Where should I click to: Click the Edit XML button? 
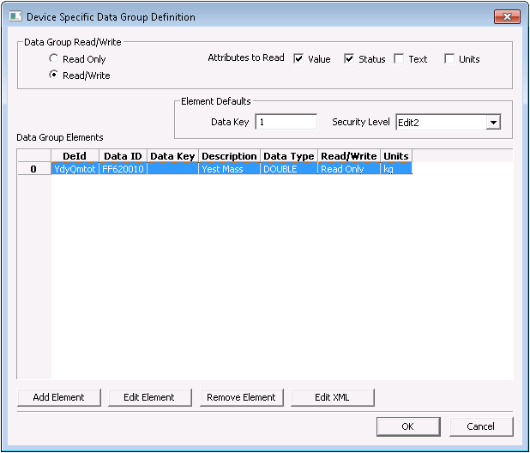pos(332,397)
